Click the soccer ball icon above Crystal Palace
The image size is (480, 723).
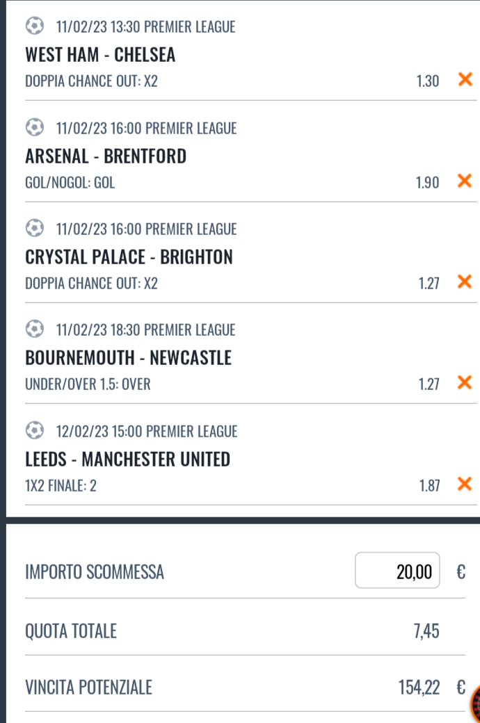(33, 229)
